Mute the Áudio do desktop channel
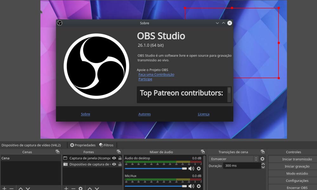 191,168
